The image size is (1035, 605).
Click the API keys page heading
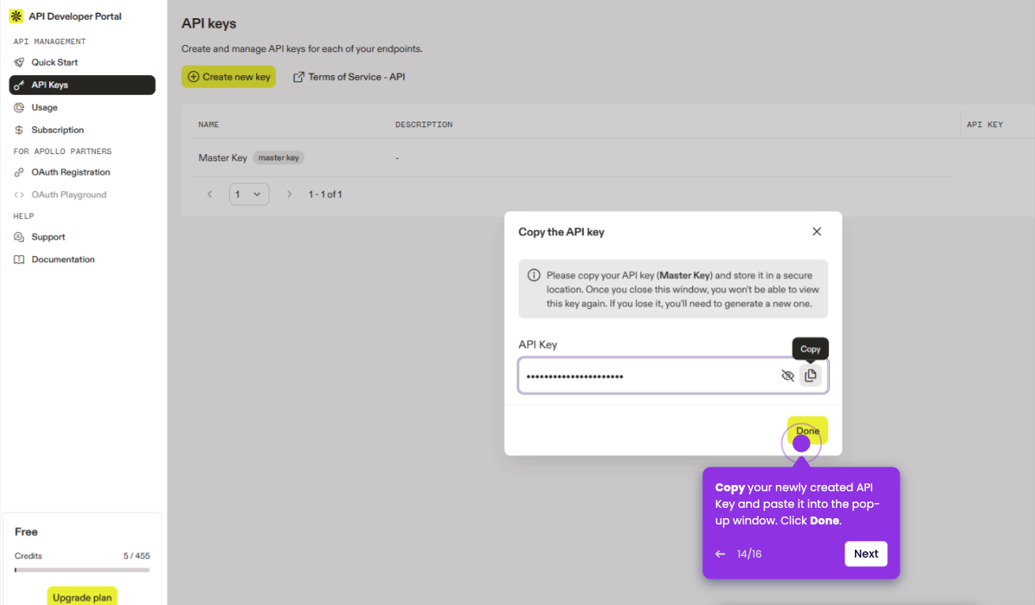[209, 24]
